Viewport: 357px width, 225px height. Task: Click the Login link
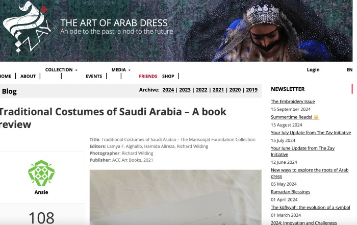point(313,70)
